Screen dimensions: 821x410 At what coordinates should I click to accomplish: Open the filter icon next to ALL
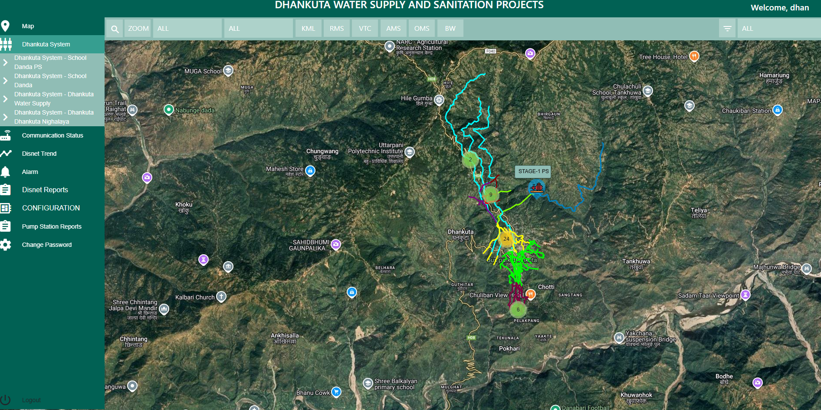[727, 29]
